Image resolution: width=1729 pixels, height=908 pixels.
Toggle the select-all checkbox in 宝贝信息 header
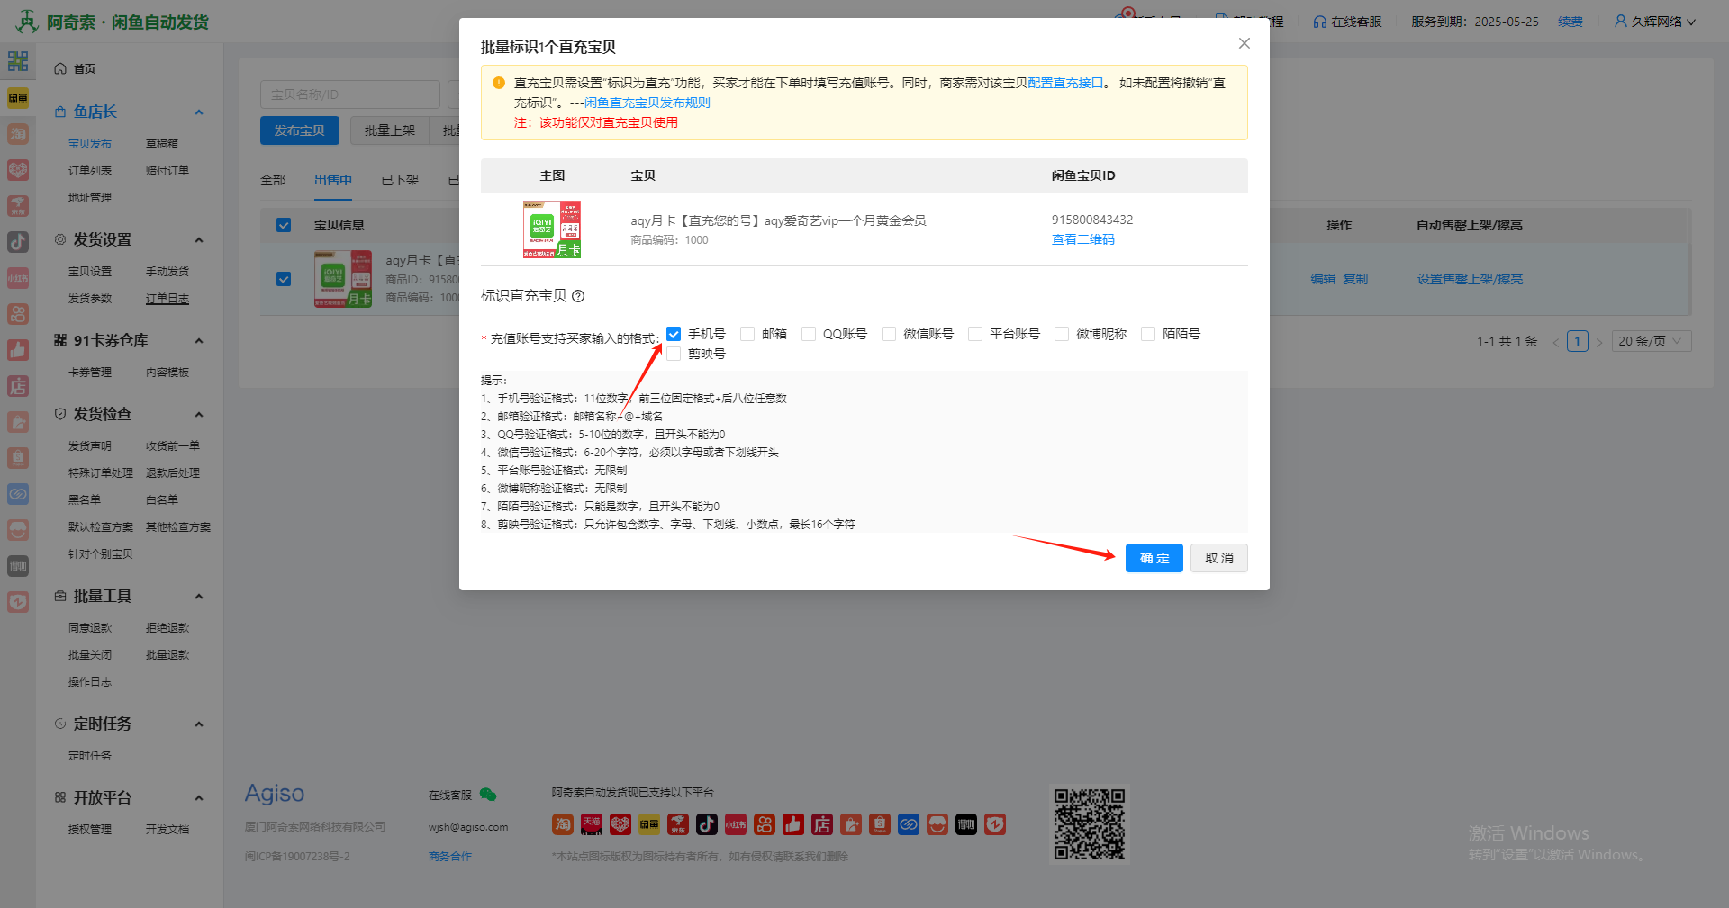(284, 225)
